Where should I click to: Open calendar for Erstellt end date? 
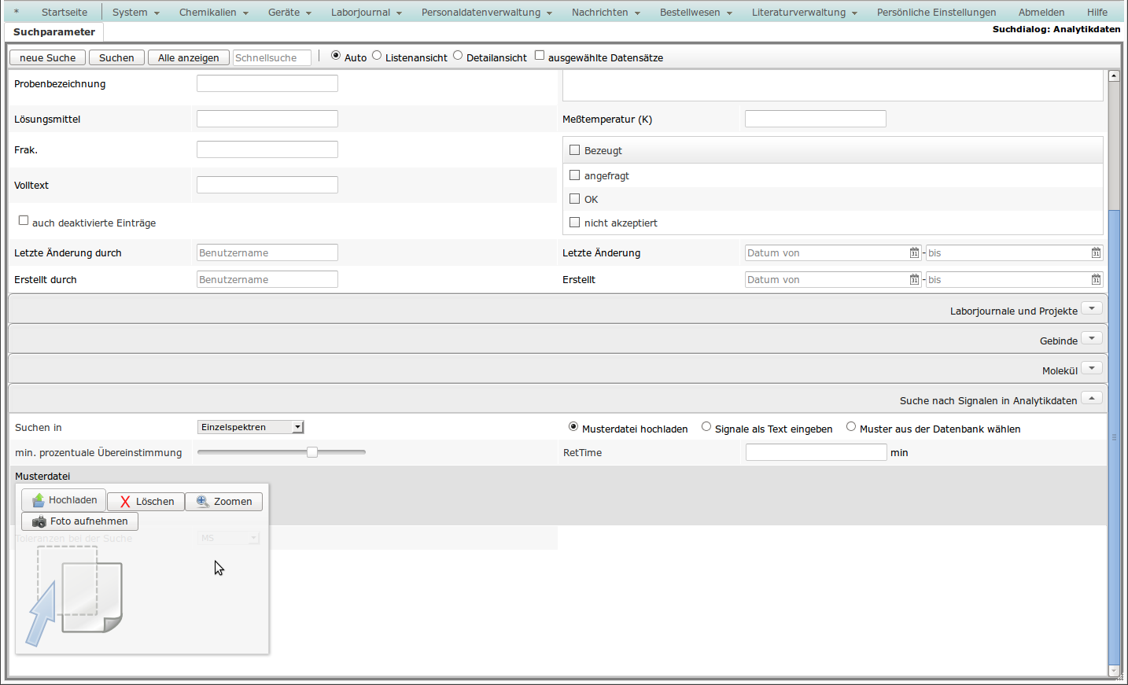(x=1096, y=280)
